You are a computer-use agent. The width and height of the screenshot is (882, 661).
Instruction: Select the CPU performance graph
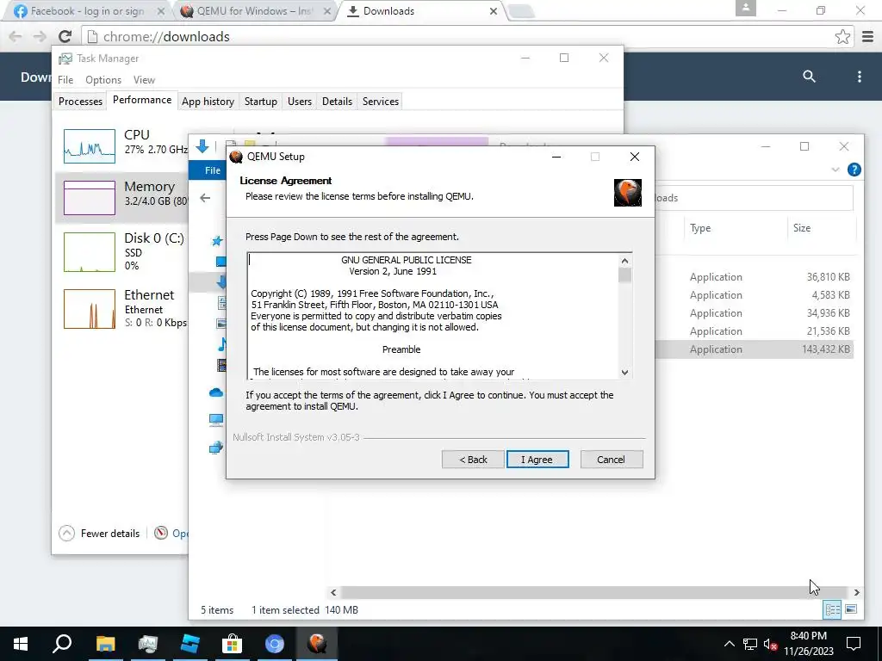90,146
